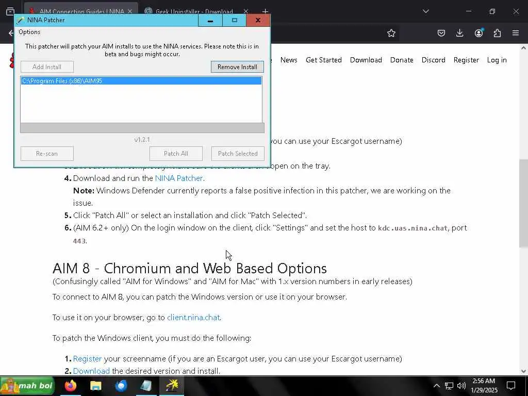Open the Firefox downloads arrow icon
The height and width of the screenshot is (396, 528).
pos(459,33)
